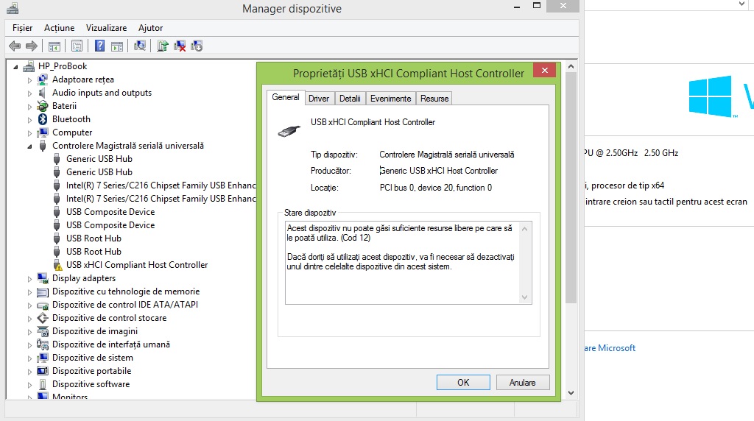Click the Update driver software toolbar icon
The height and width of the screenshot is (421, 754).
pos(163,46)
